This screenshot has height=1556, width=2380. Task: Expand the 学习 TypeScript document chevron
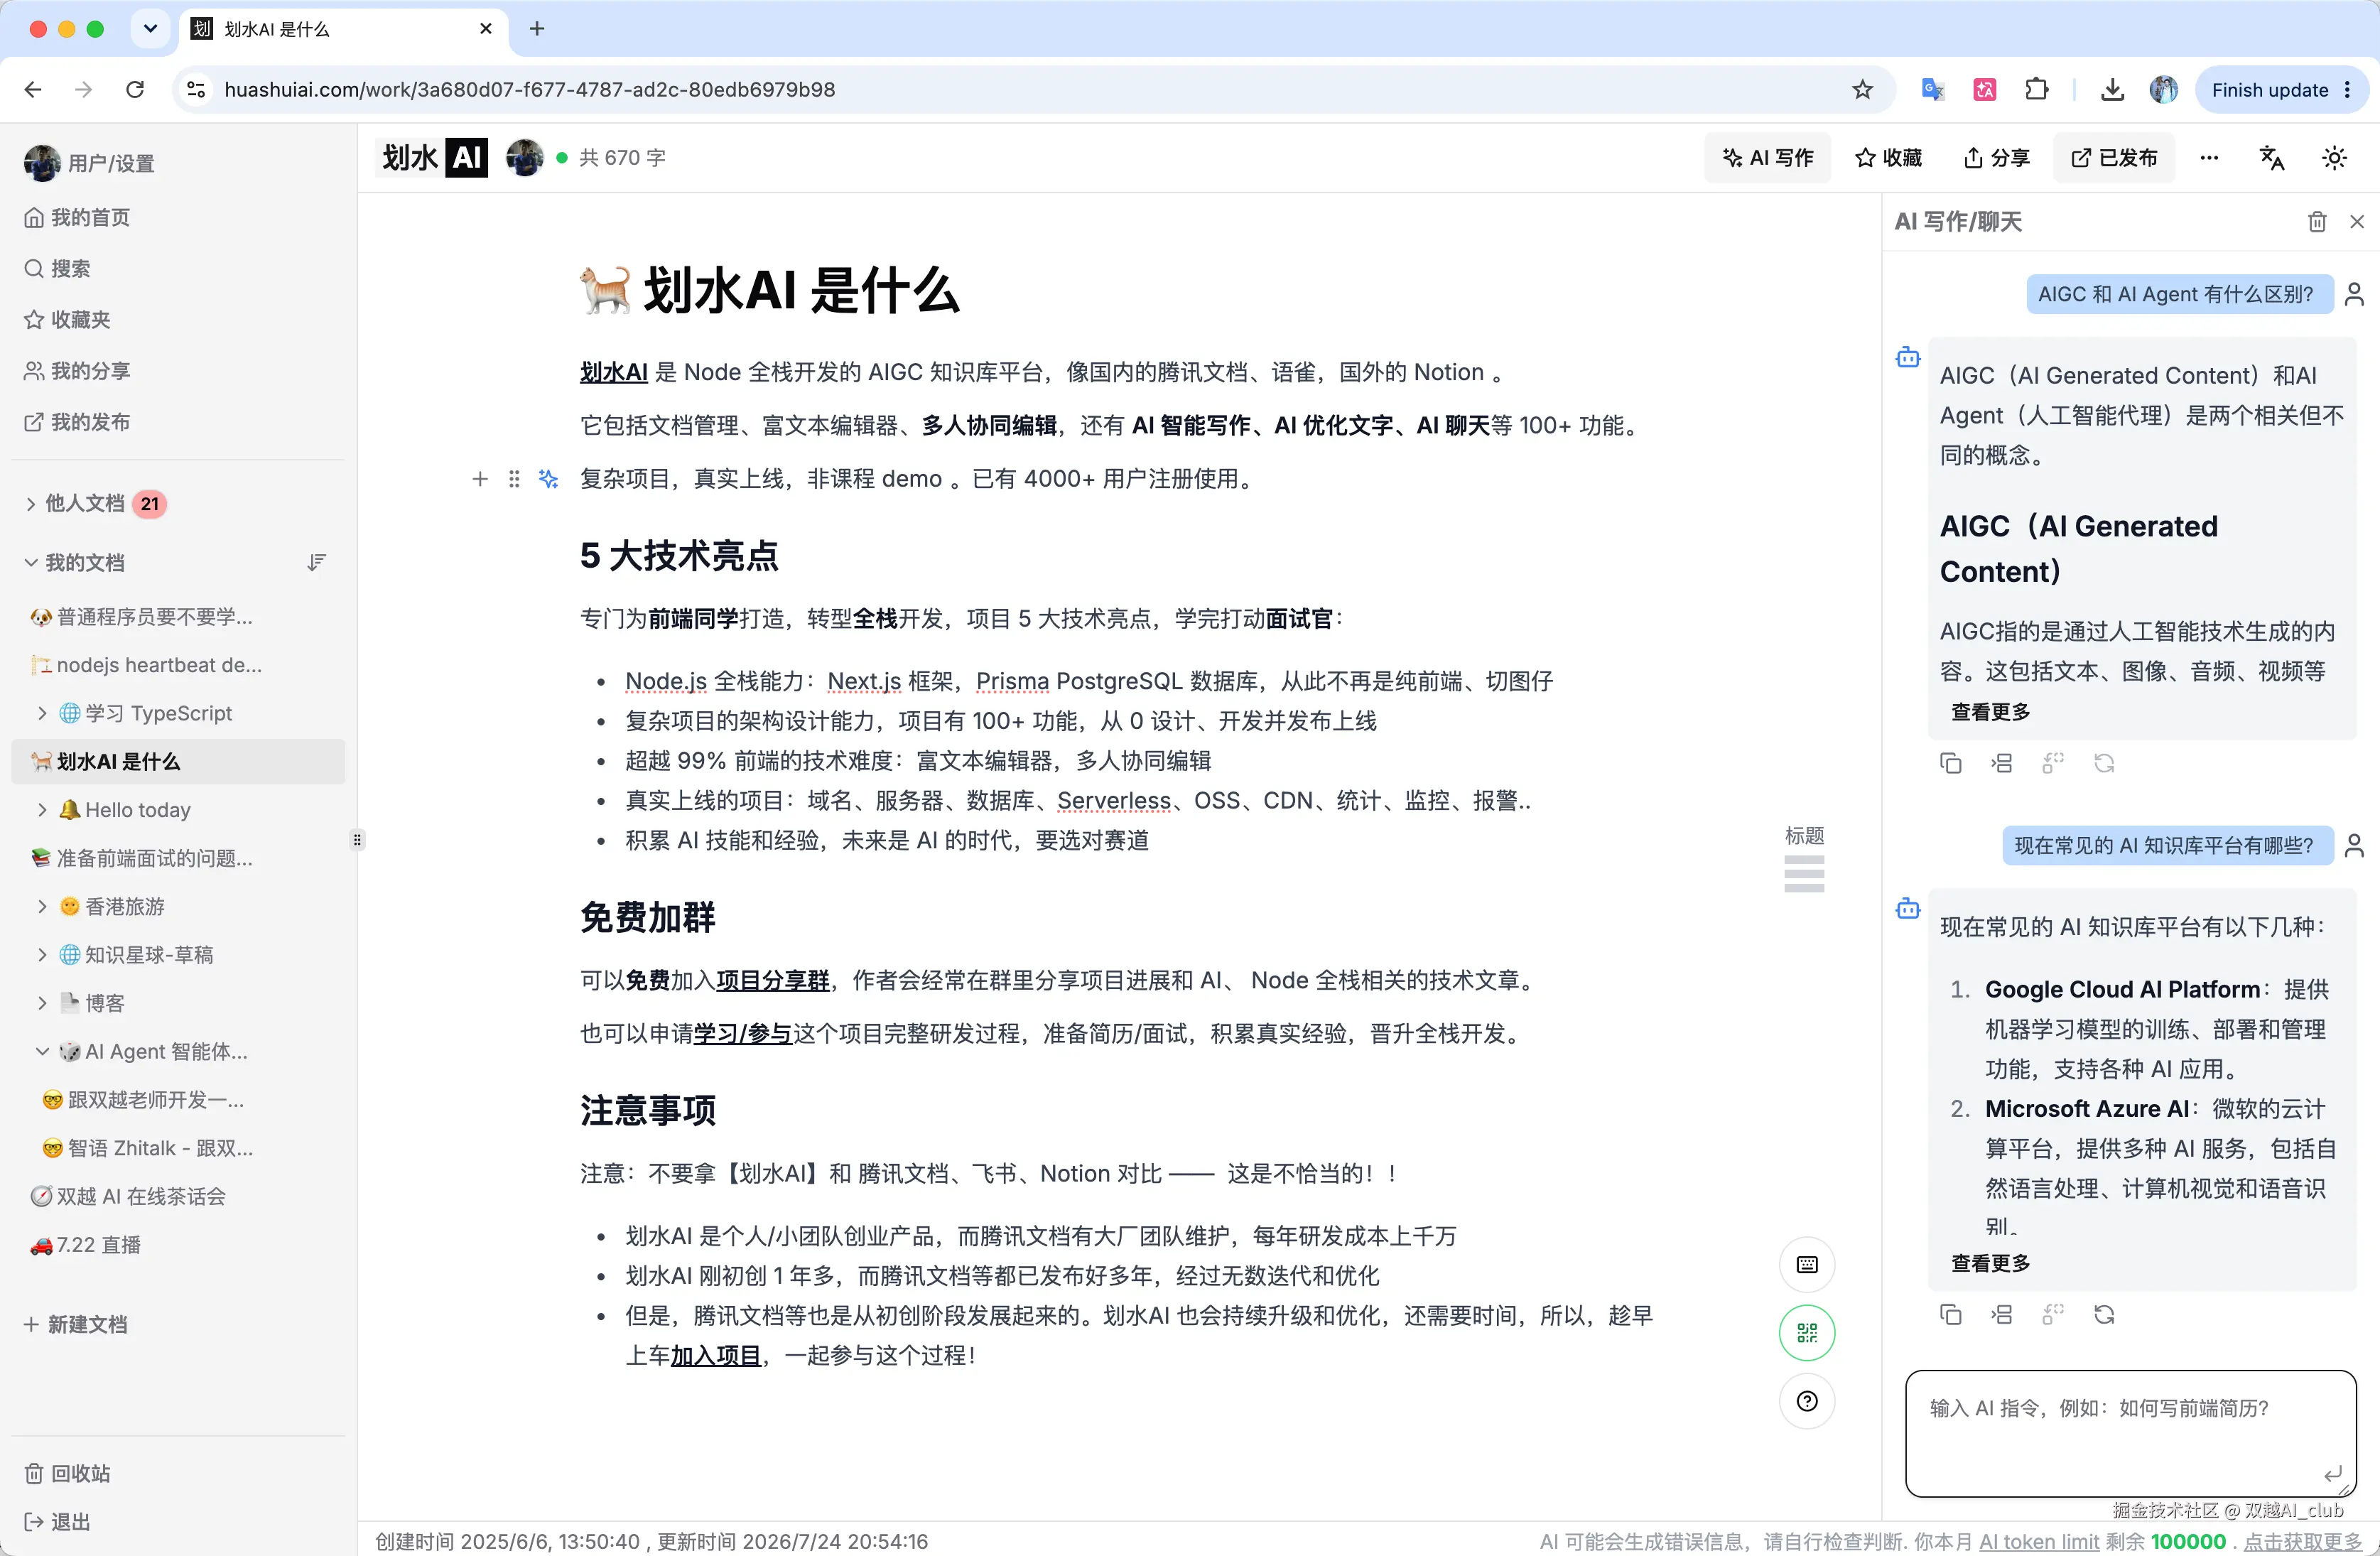[x=42, y=713]
